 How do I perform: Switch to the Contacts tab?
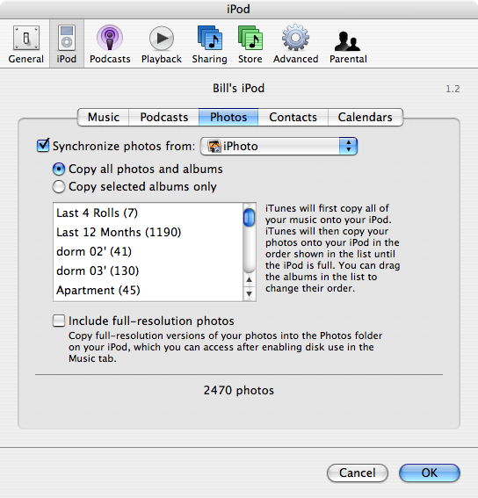[293, 117]
